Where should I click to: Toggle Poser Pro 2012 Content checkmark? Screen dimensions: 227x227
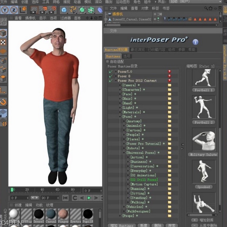[x=110, y=81]
